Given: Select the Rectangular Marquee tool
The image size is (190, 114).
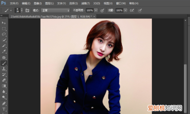Looking at the screenshot, I should 4,28.
